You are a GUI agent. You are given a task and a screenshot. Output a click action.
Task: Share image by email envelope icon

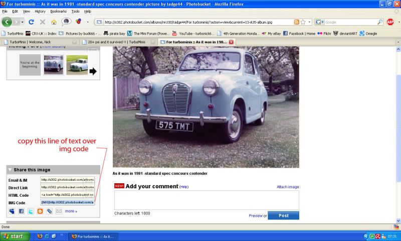click(59, 211)
